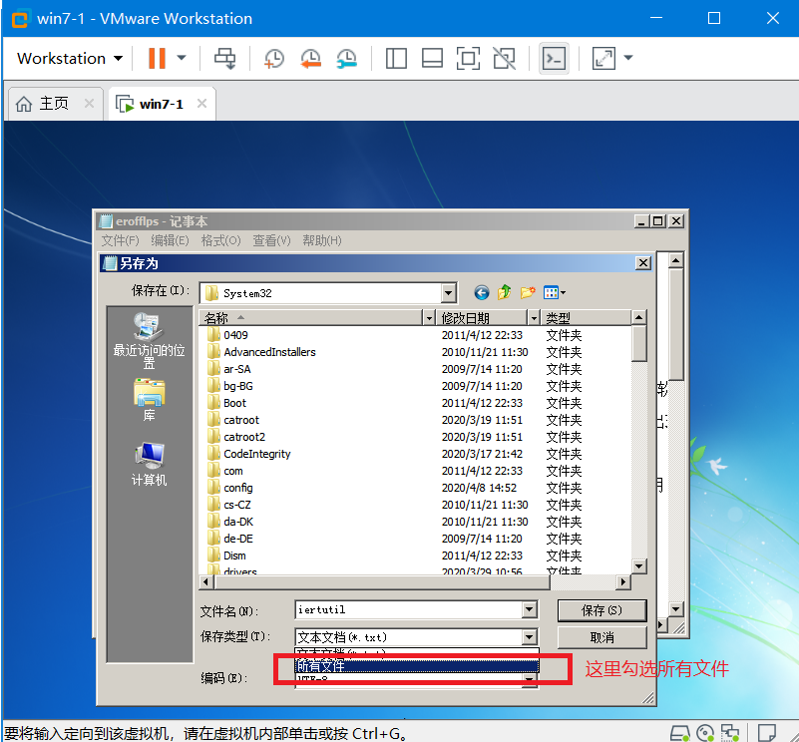
Task: Go back to last visited folder
Action: coord(482,293)
